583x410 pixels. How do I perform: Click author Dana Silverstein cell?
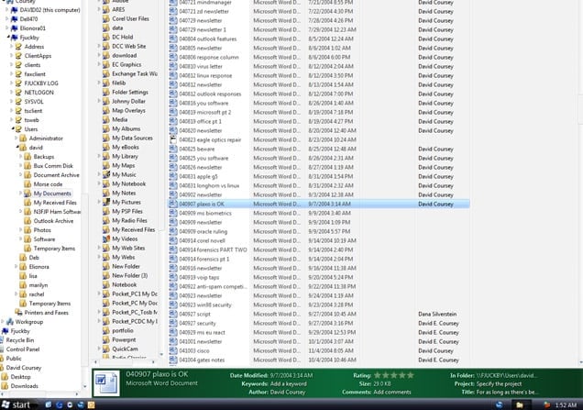click(x=437, y=314)
